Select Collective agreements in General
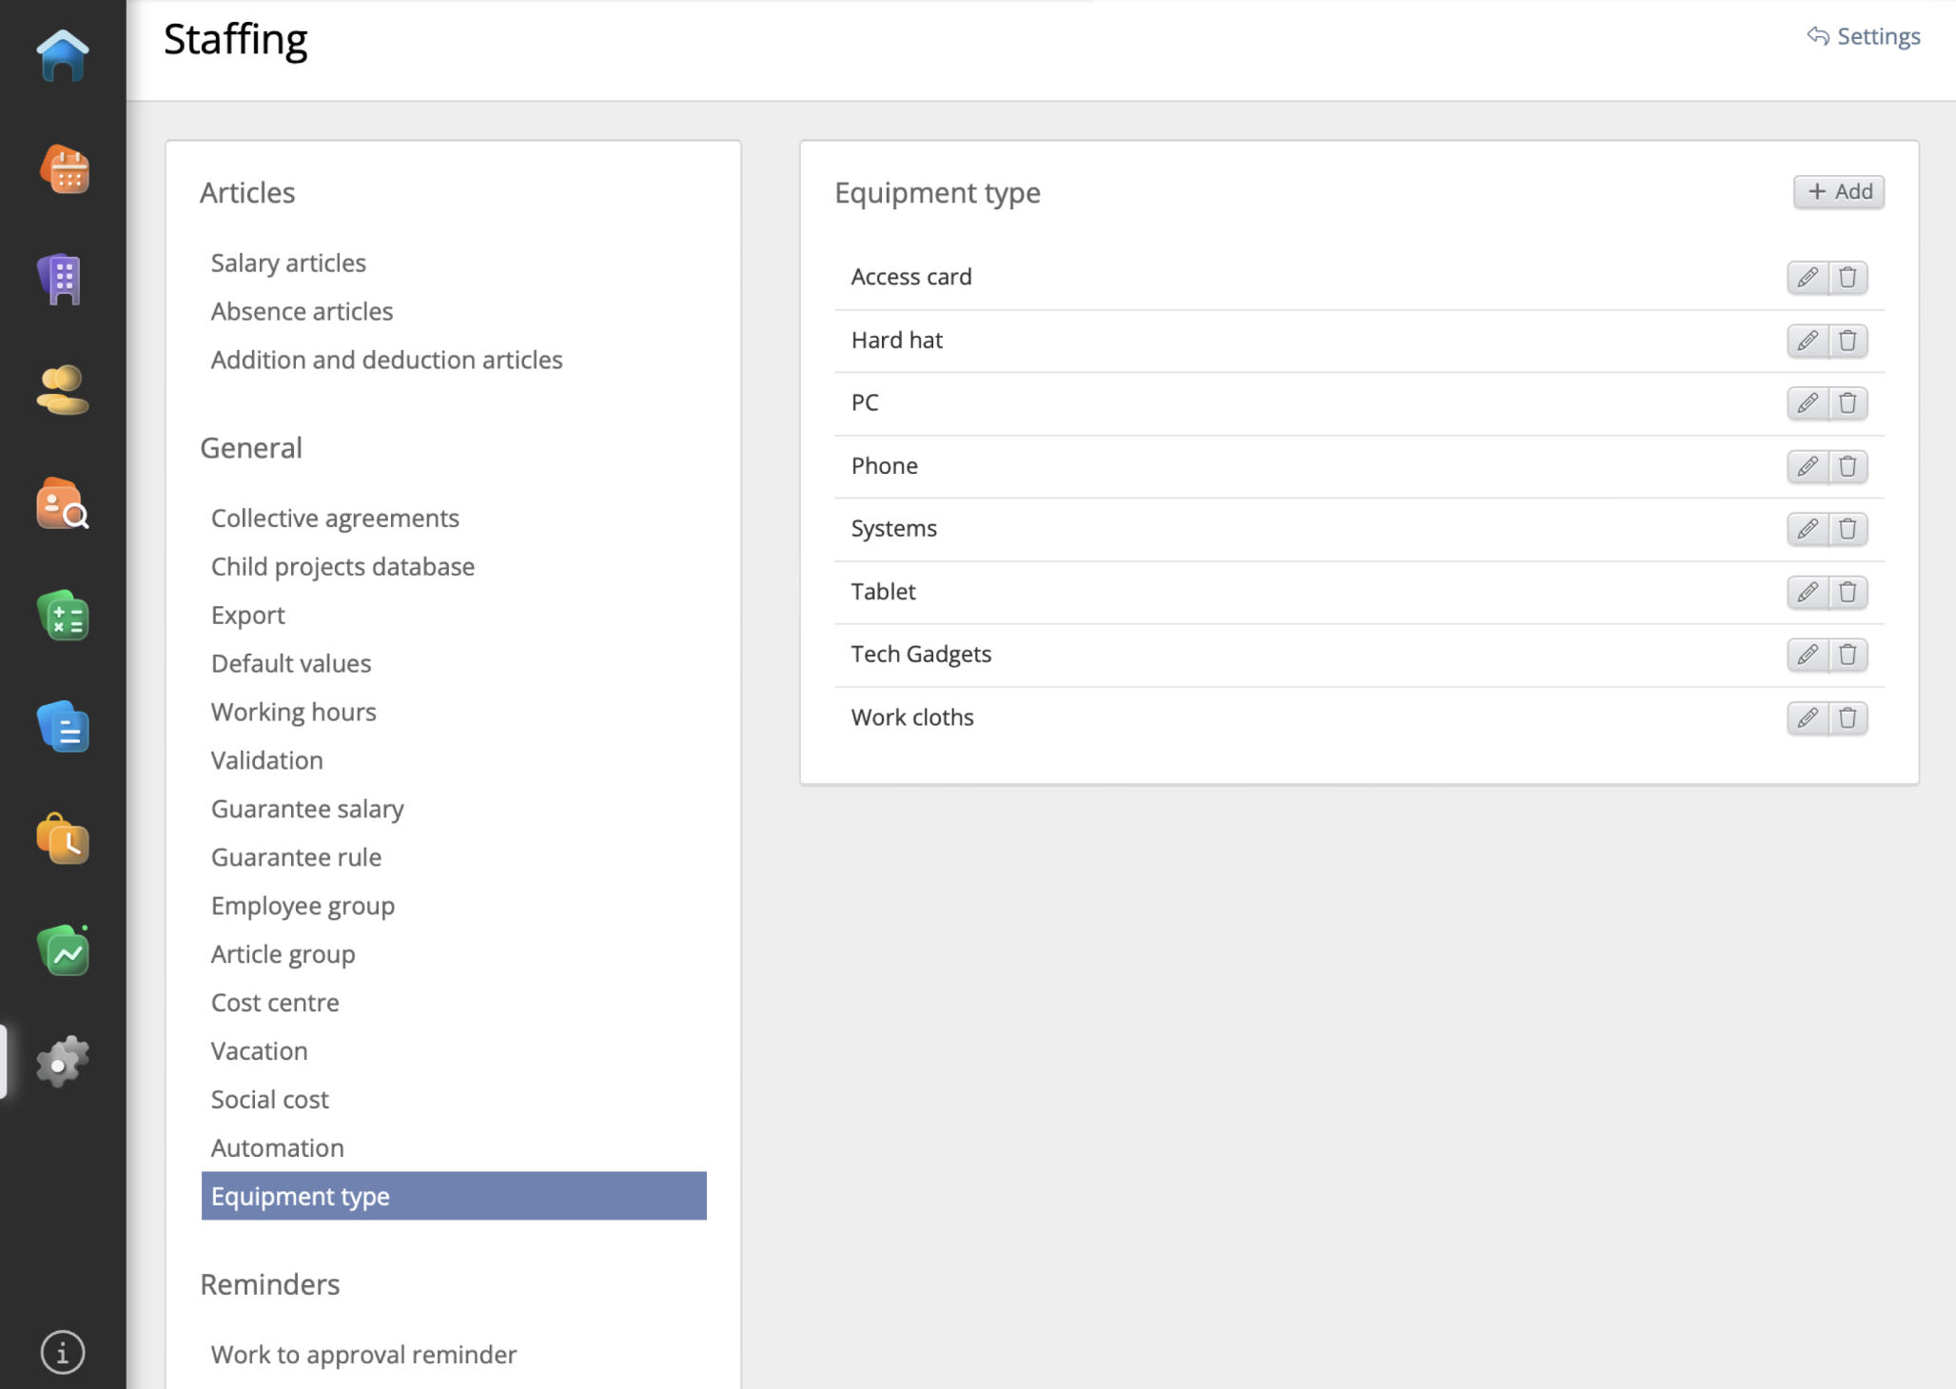The width and height of the screenshot is (1956, 1389). [335, 518]
